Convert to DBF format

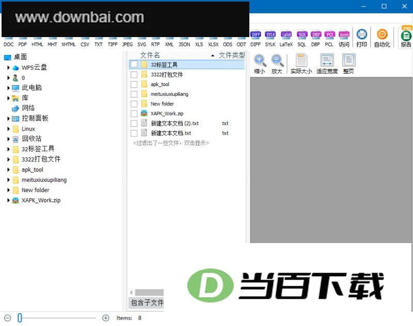[x=315, y=38]
